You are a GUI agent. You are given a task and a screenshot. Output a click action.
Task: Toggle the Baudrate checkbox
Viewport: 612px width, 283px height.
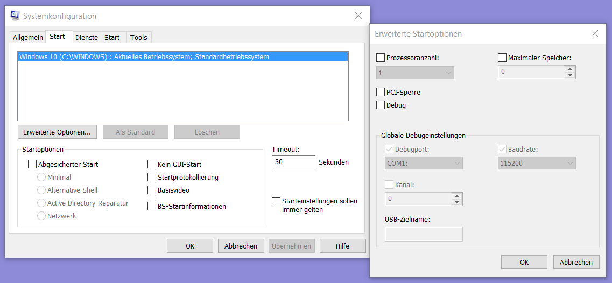pyautogui.click(x=502, y=149)
